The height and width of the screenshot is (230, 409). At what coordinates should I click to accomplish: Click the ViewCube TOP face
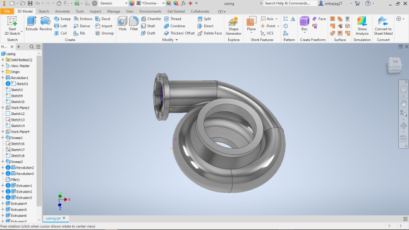(x=395, y=62)
